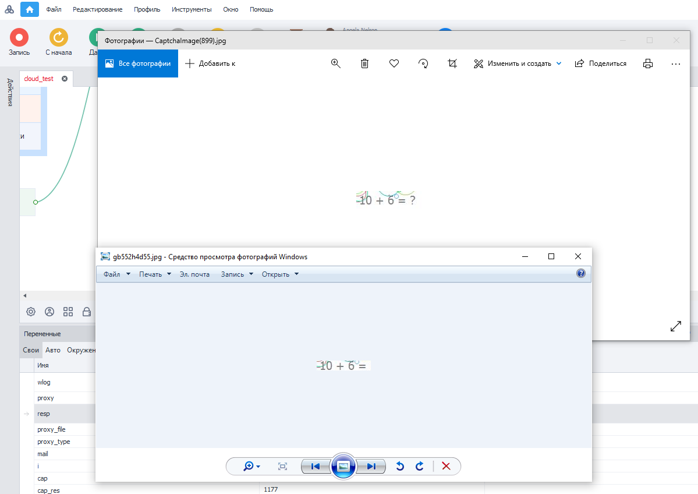The width and height of the screenshot is (698, 494).
Task: Click the lock icon below canvas
Action: [x=87, y=312]
